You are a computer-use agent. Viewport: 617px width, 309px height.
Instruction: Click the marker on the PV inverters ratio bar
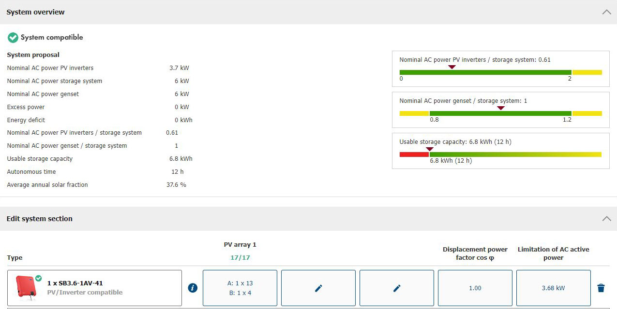click(451, 67)
